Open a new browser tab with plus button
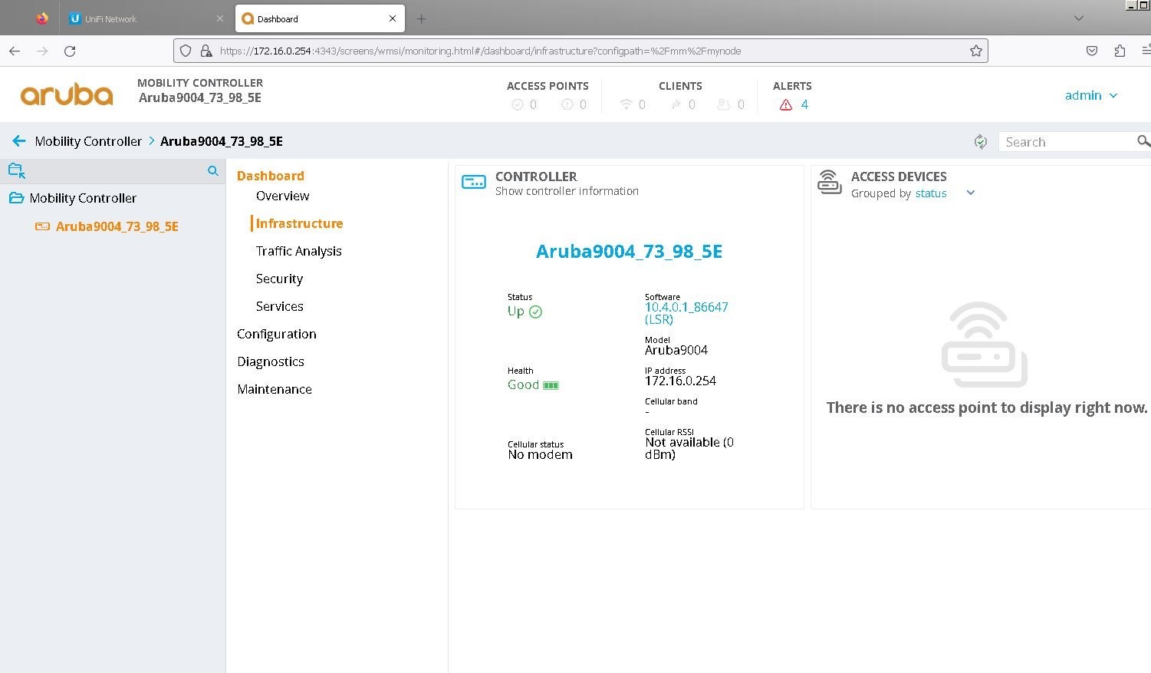 point(421,18)
